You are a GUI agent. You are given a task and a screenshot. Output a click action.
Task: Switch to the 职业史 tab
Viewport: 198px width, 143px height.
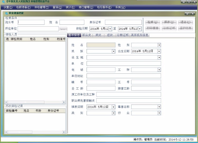click(x=87, y=35)
